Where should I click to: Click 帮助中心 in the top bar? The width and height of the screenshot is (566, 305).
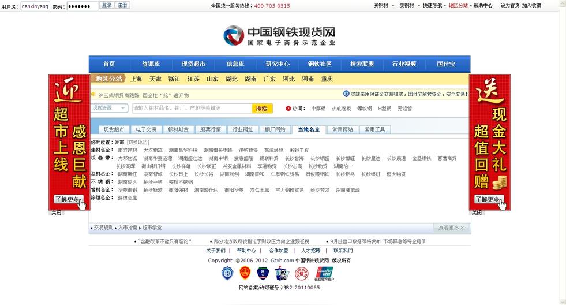tap(483, 5)
